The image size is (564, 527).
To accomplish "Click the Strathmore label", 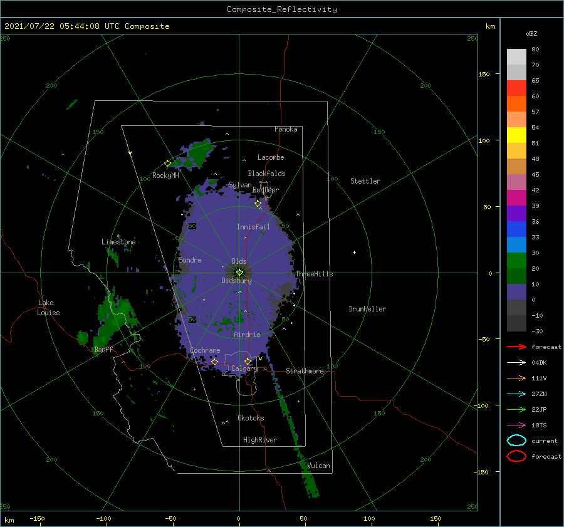I will (x=305, y=371).
